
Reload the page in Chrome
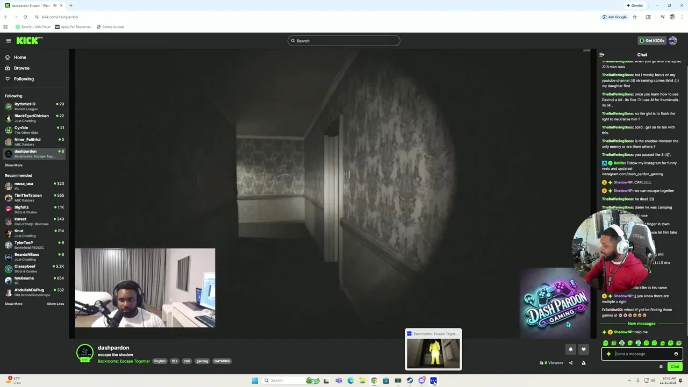(25, 17)
